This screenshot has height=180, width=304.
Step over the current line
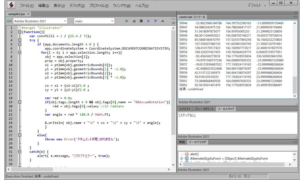pyautogui.click(x=148, y=21)
